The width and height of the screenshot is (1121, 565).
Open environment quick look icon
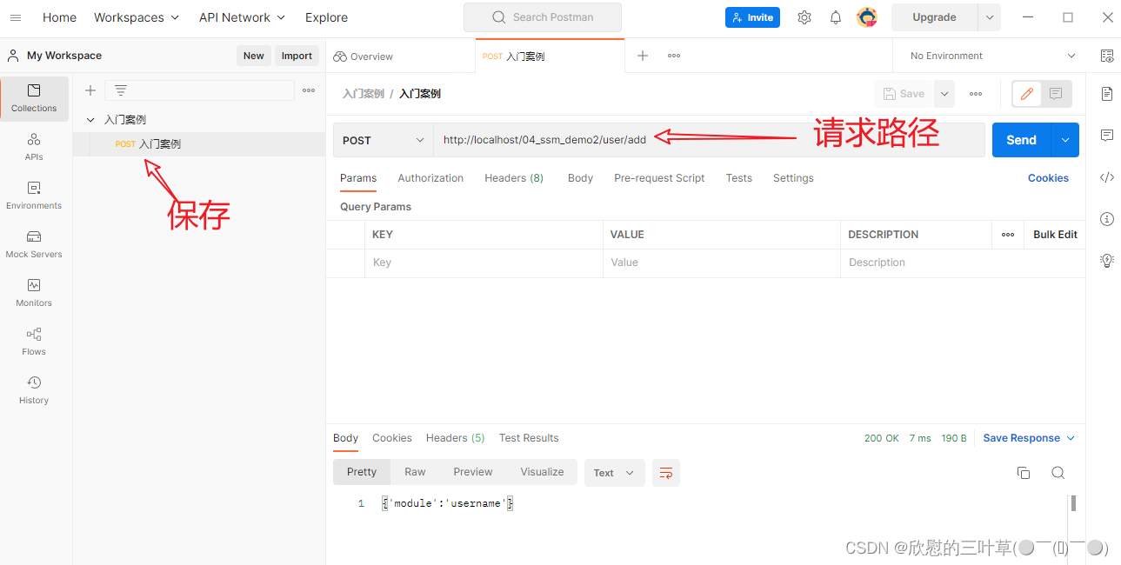pyautogui.click(x=1107, y=56)
